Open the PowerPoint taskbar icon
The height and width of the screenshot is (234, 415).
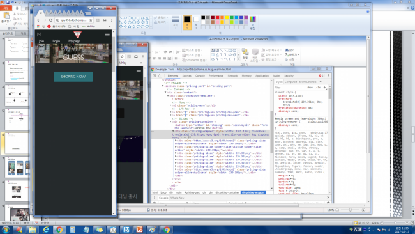point(139,230)
